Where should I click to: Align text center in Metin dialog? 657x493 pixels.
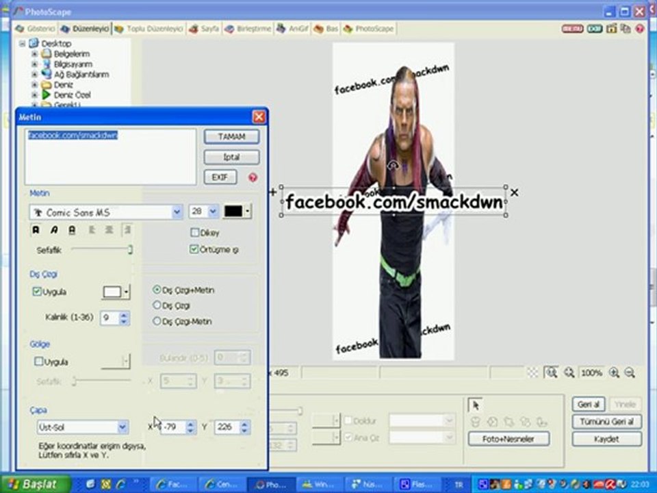[109, 230]
